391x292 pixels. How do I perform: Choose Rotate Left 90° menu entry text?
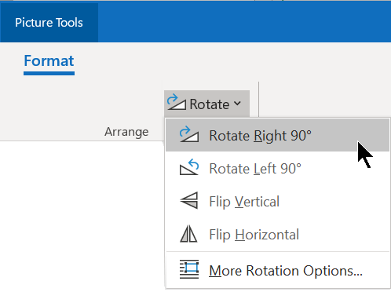pyautogui.click(x=255, y=169)
